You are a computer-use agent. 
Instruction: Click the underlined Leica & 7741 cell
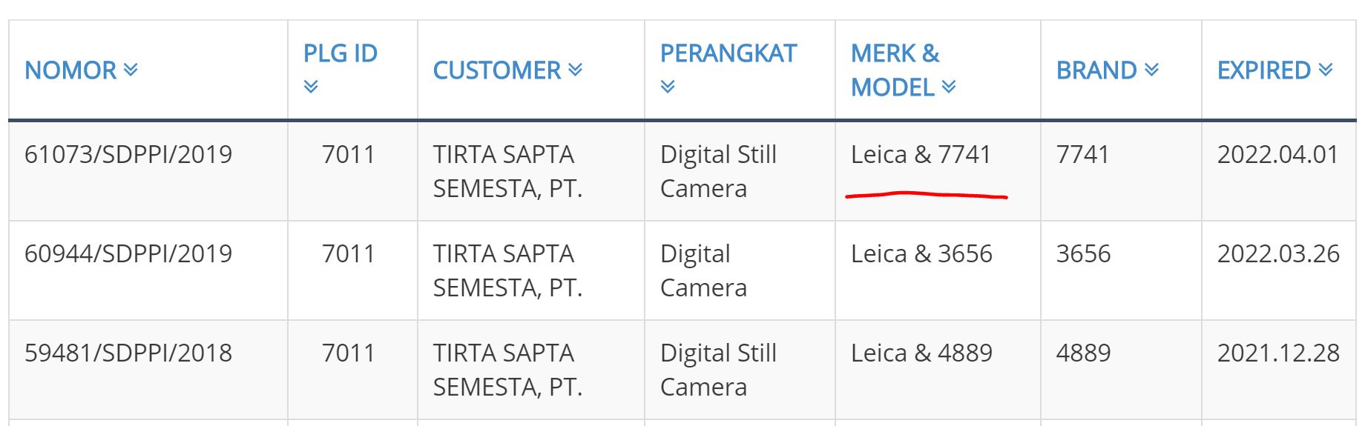pyautogui.click(x=921, y=154)
